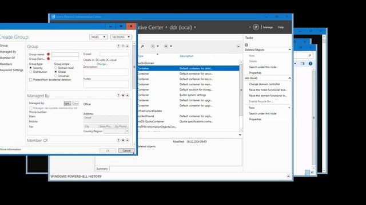
Task: Click the large icons view icon at rear window bottom
Action: [x=312, y=173]
